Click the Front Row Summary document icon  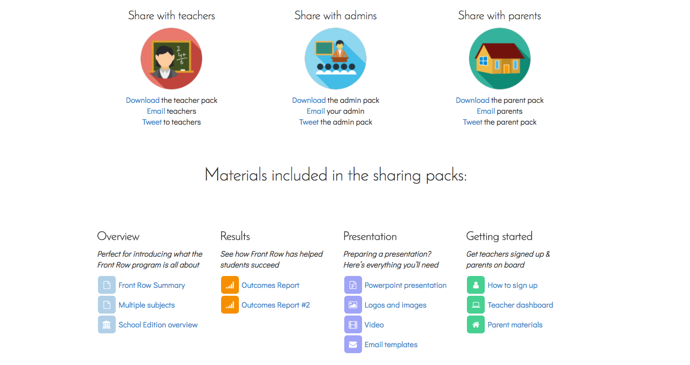(x=106, y=285)
